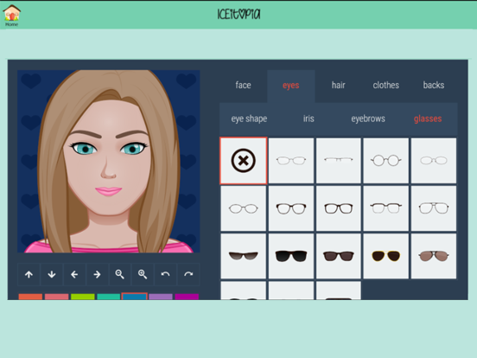Select solid black wayfarer sunglasses

point(291,256)
